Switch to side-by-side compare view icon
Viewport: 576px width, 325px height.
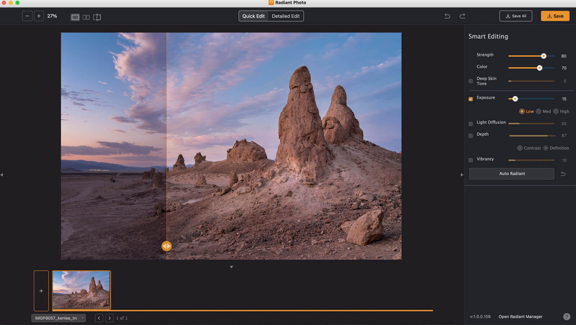[86, 17]
